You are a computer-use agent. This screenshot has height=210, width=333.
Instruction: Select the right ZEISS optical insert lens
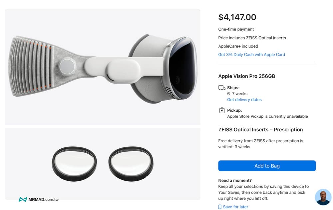pos(131,163)
